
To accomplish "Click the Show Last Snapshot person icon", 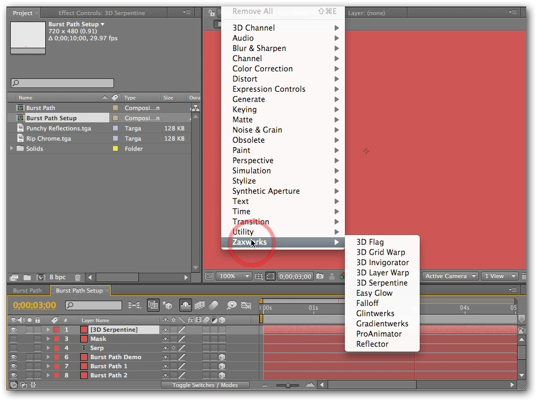I will (332, 276).
